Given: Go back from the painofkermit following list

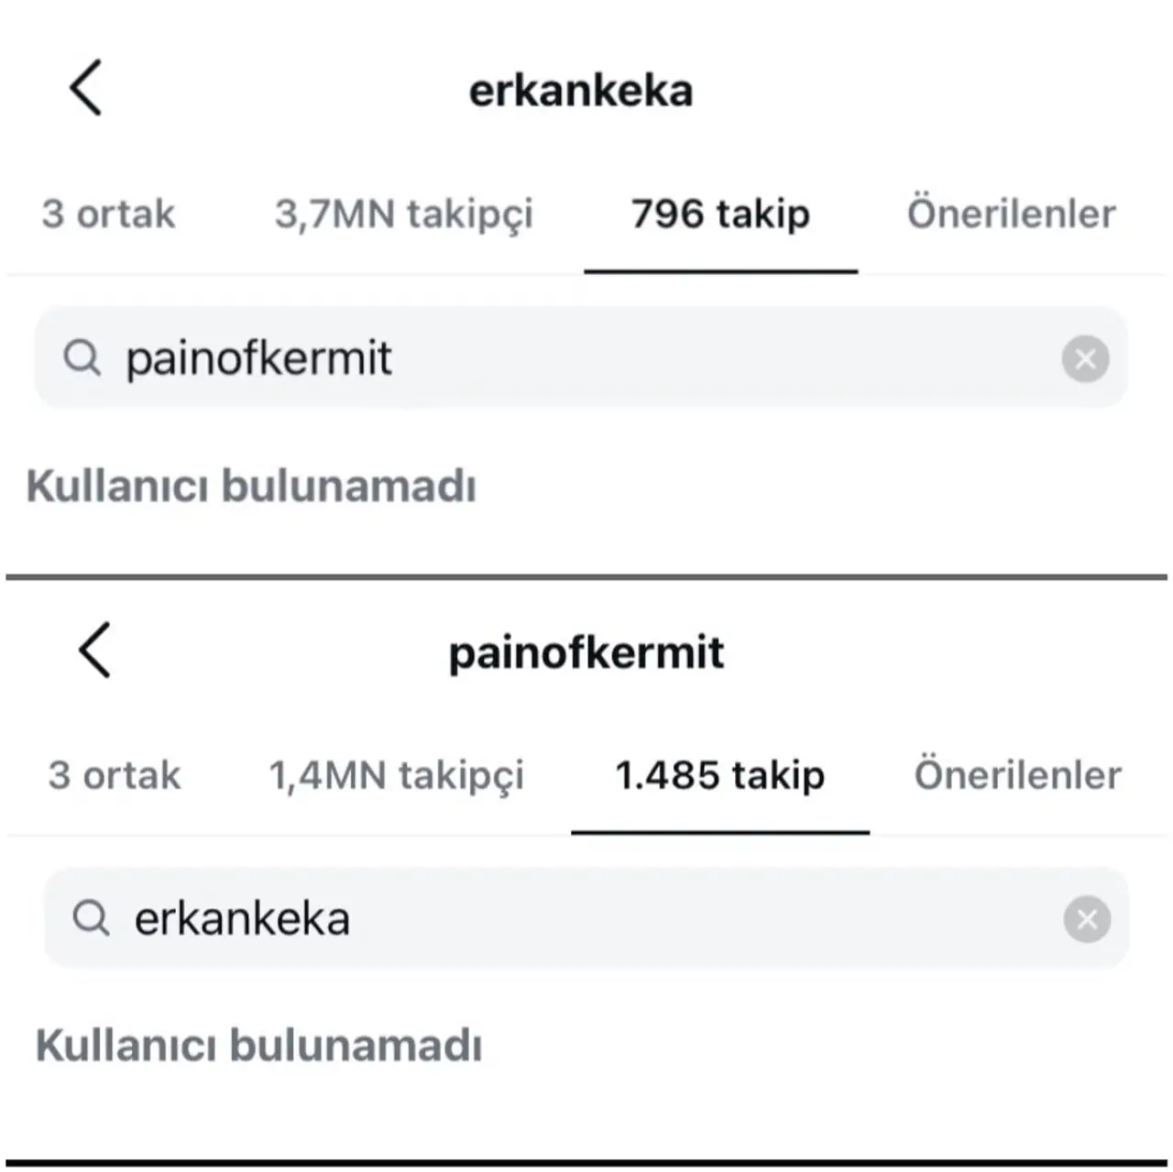Looking at the screenshot, I should point(94,650).
